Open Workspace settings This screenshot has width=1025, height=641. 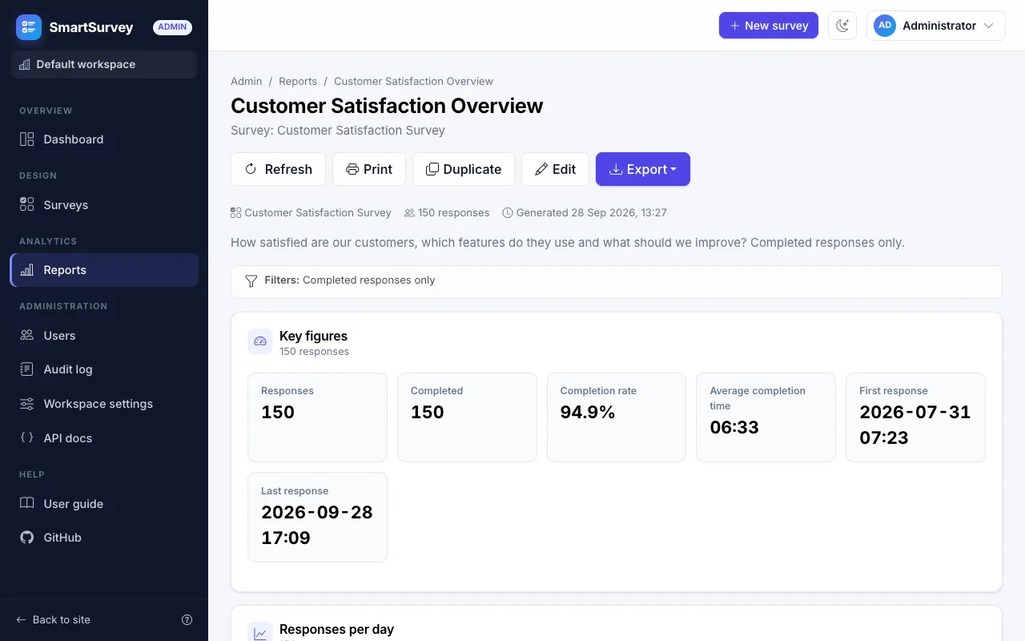point(104,404)
